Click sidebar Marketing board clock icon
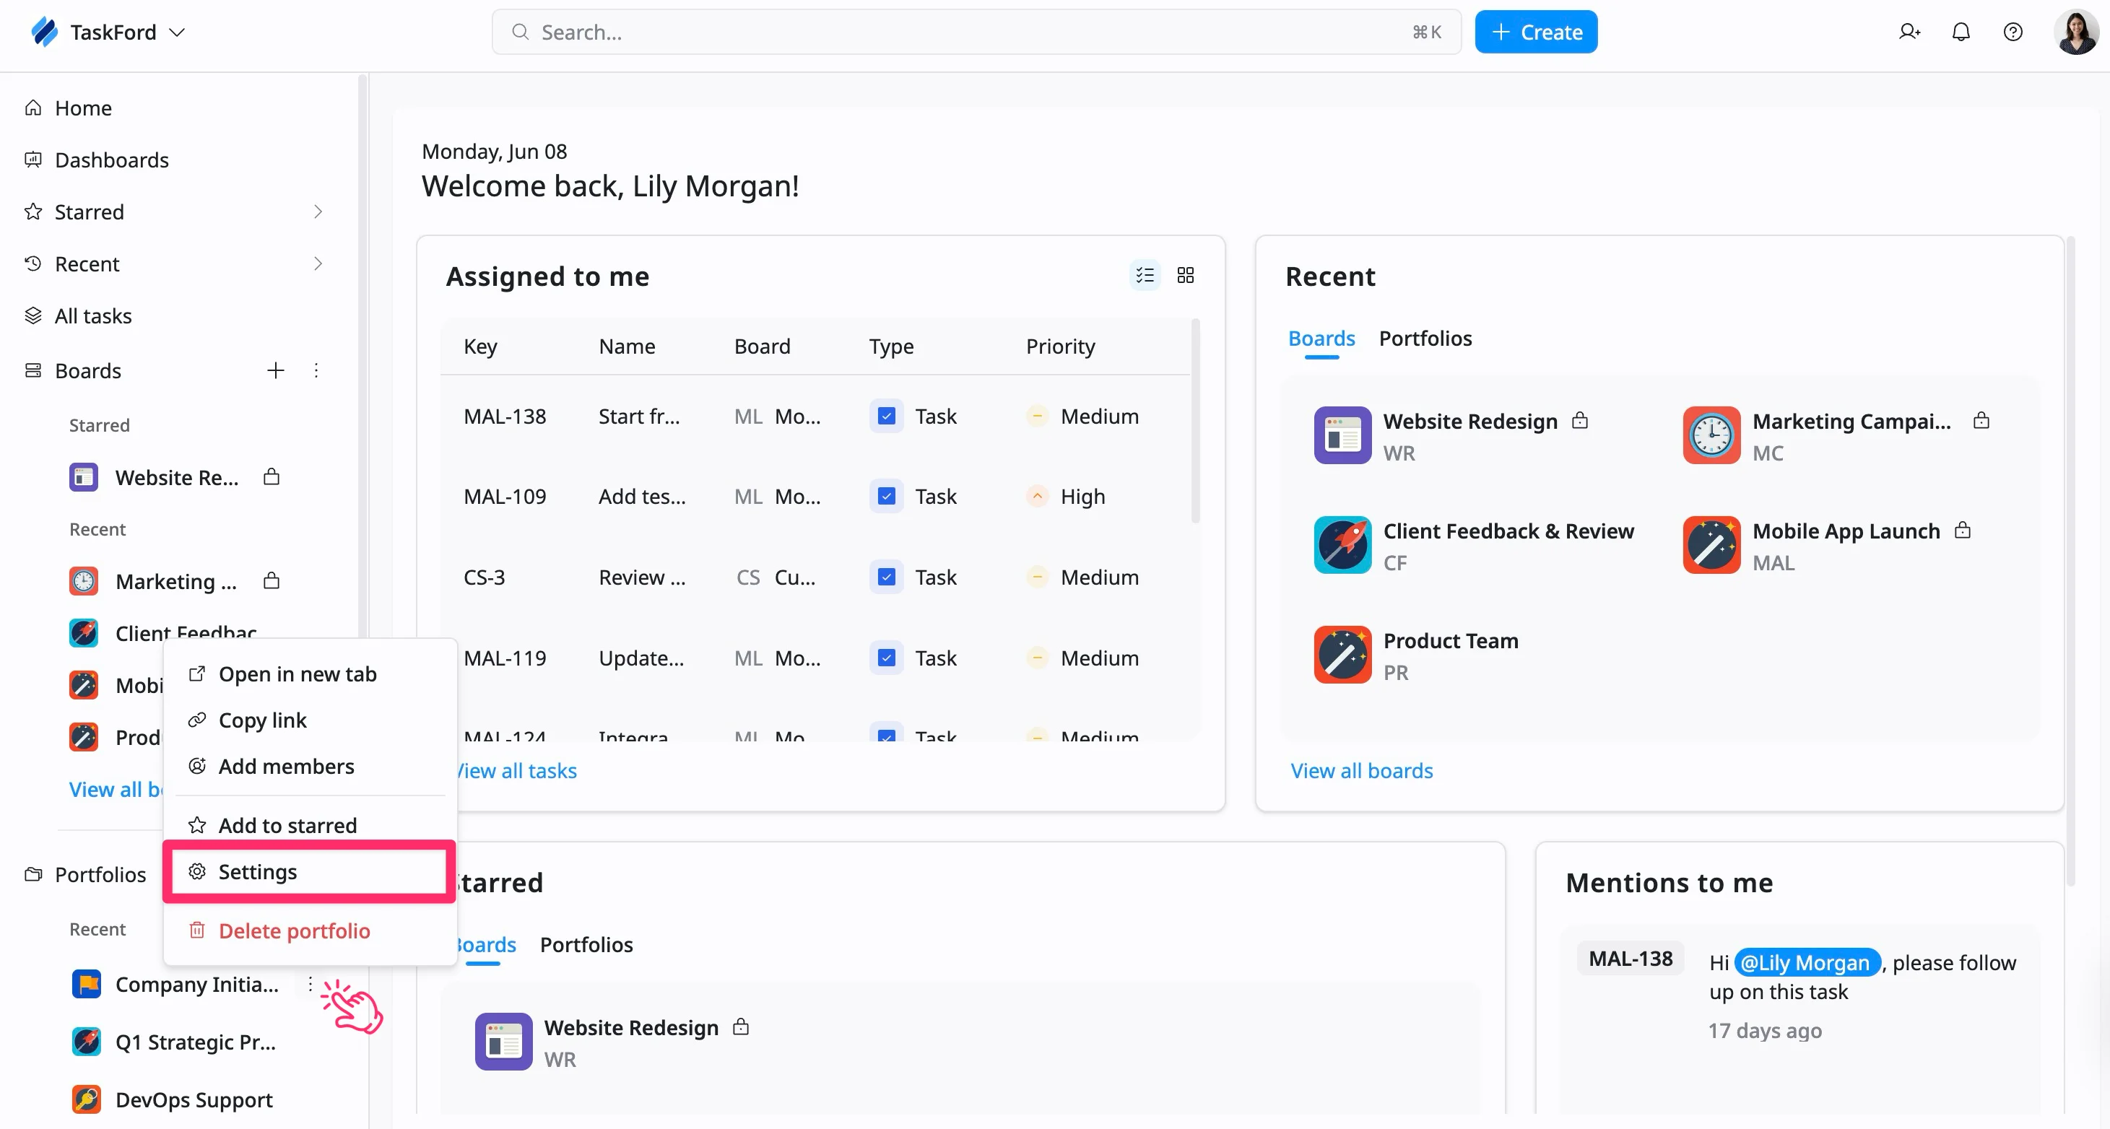The image size is (2110, 1129). pos(84,580)
